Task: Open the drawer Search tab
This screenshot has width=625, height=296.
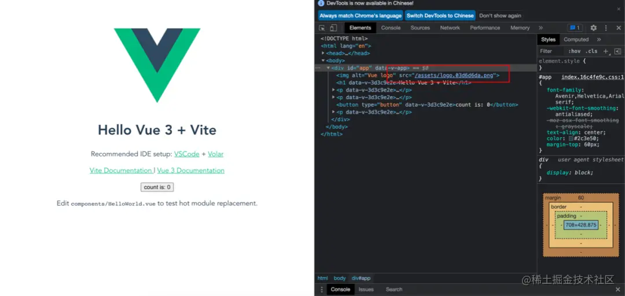Action: pos(394,290)
